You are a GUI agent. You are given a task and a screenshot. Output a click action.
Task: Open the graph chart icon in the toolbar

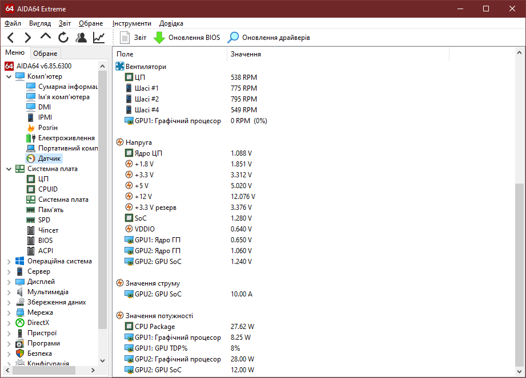(x=99, y=38)
